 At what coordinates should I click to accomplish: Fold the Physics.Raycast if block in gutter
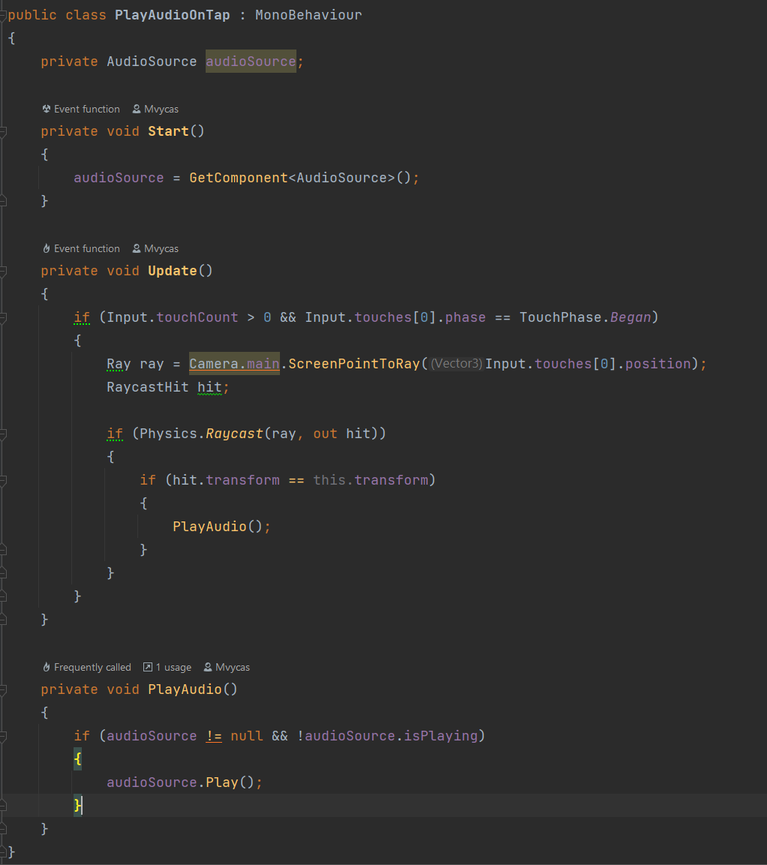(3, 434)
